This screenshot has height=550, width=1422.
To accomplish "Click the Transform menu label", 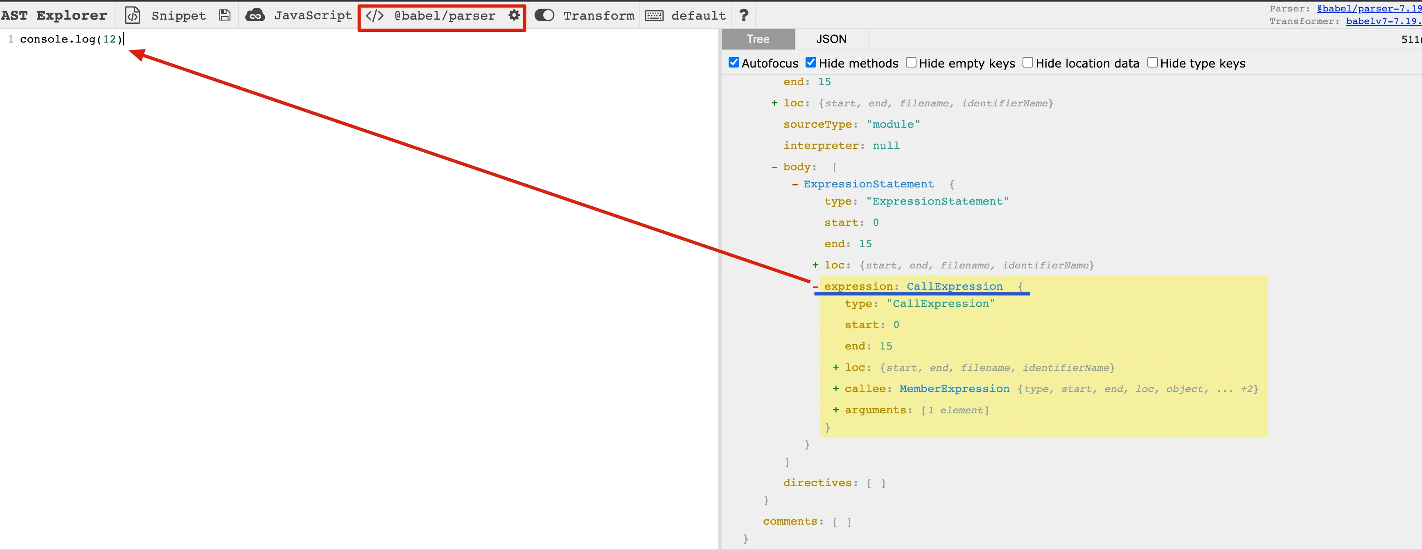I will click(x=599, y=16).
